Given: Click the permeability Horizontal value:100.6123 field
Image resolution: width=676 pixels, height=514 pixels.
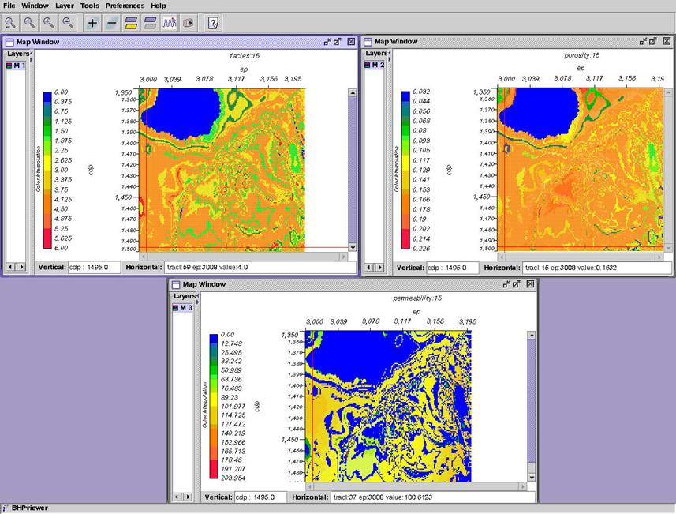Looking at the screenshot, I should point(433,497).
